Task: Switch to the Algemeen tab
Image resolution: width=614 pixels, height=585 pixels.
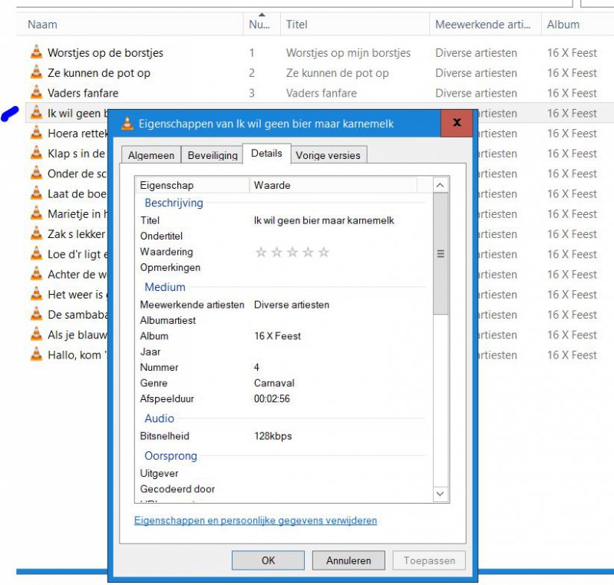Action: point(151,155)
